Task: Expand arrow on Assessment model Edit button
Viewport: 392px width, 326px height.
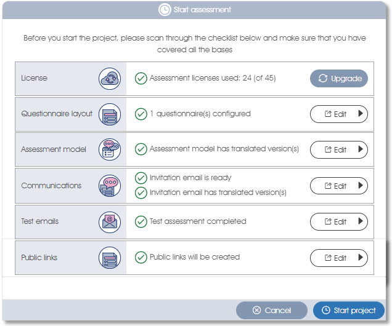Action: (x=361, y=149)
